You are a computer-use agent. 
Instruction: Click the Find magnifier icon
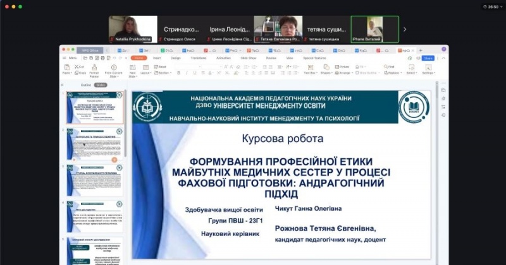390,66
